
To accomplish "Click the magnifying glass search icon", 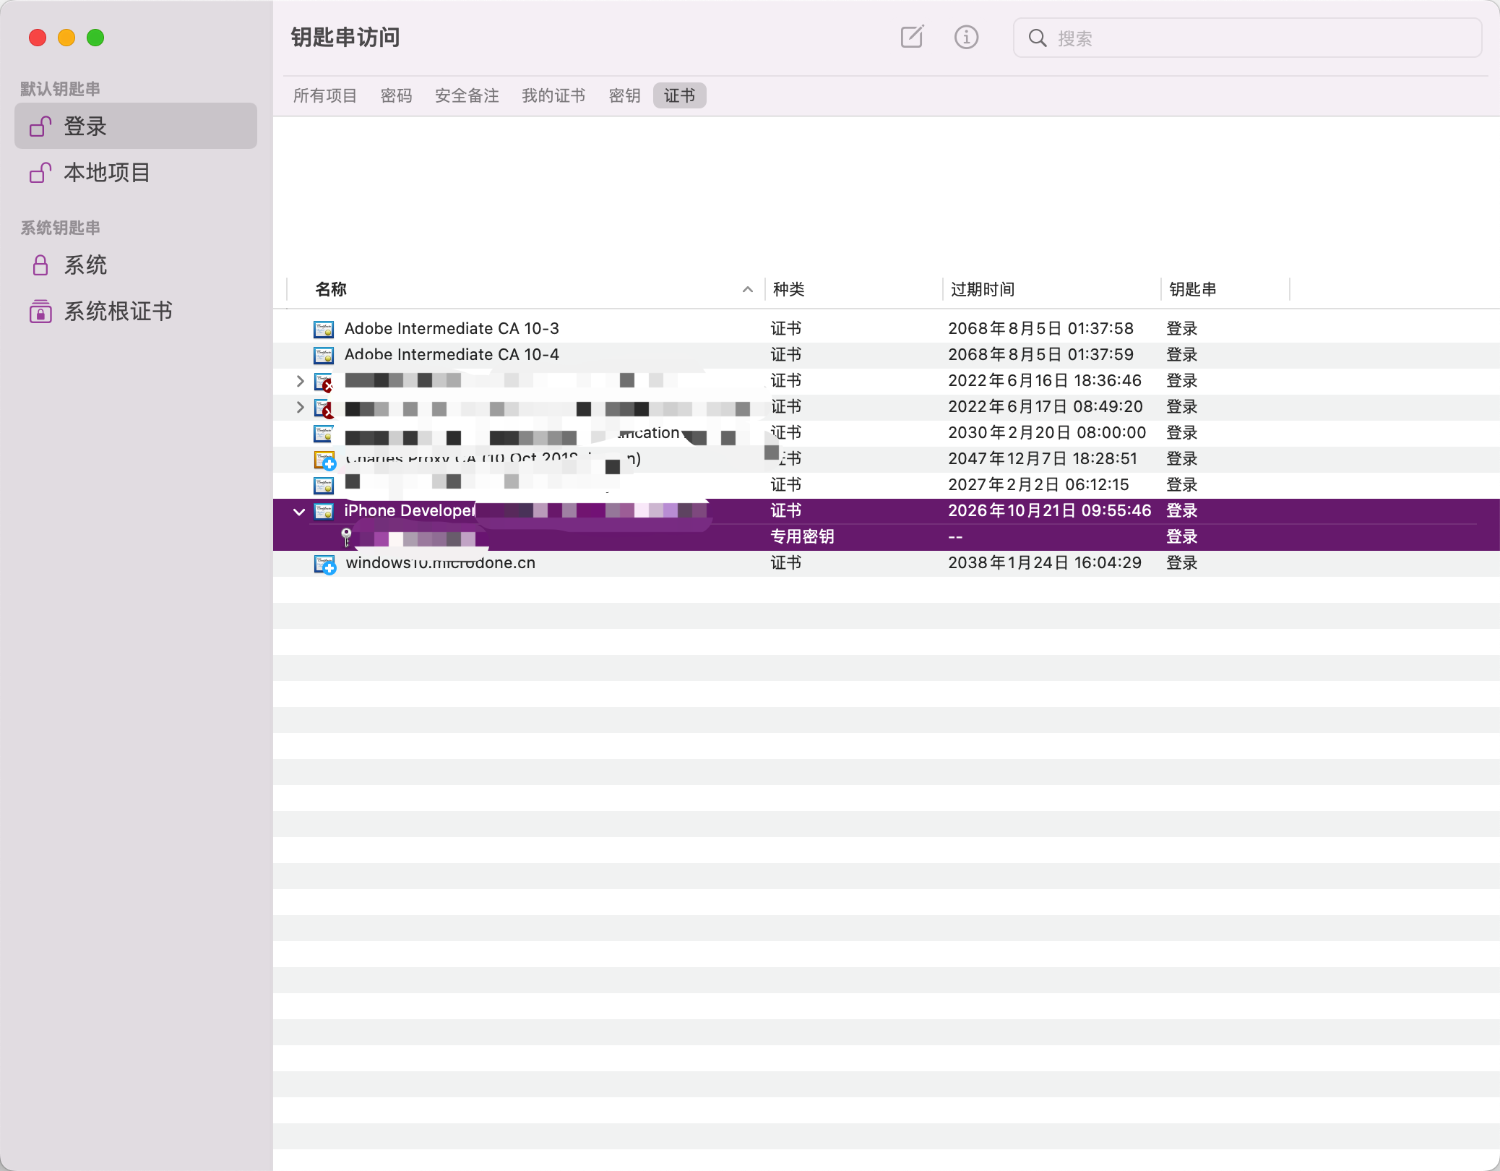I will (1037, 38).
